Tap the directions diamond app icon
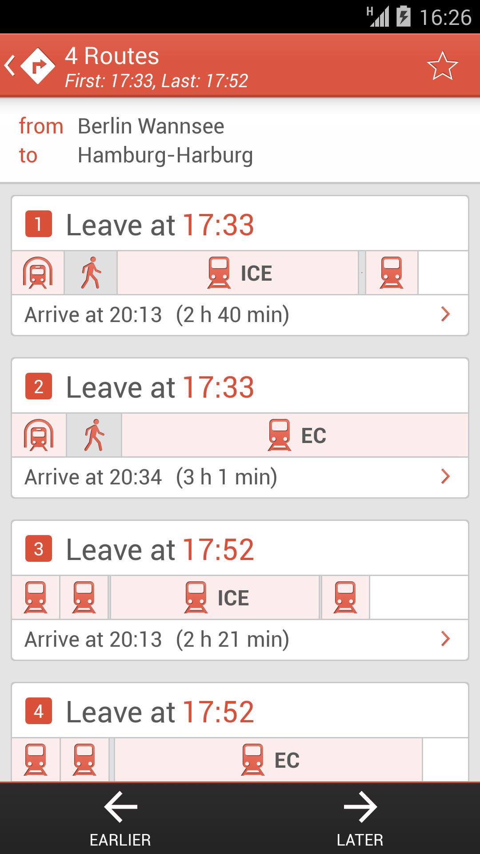 click(x=38, y=66)
